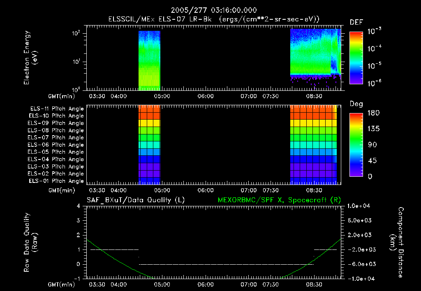Click the ELS-06 Pitch Angle row label

click(x=56, y=145)
